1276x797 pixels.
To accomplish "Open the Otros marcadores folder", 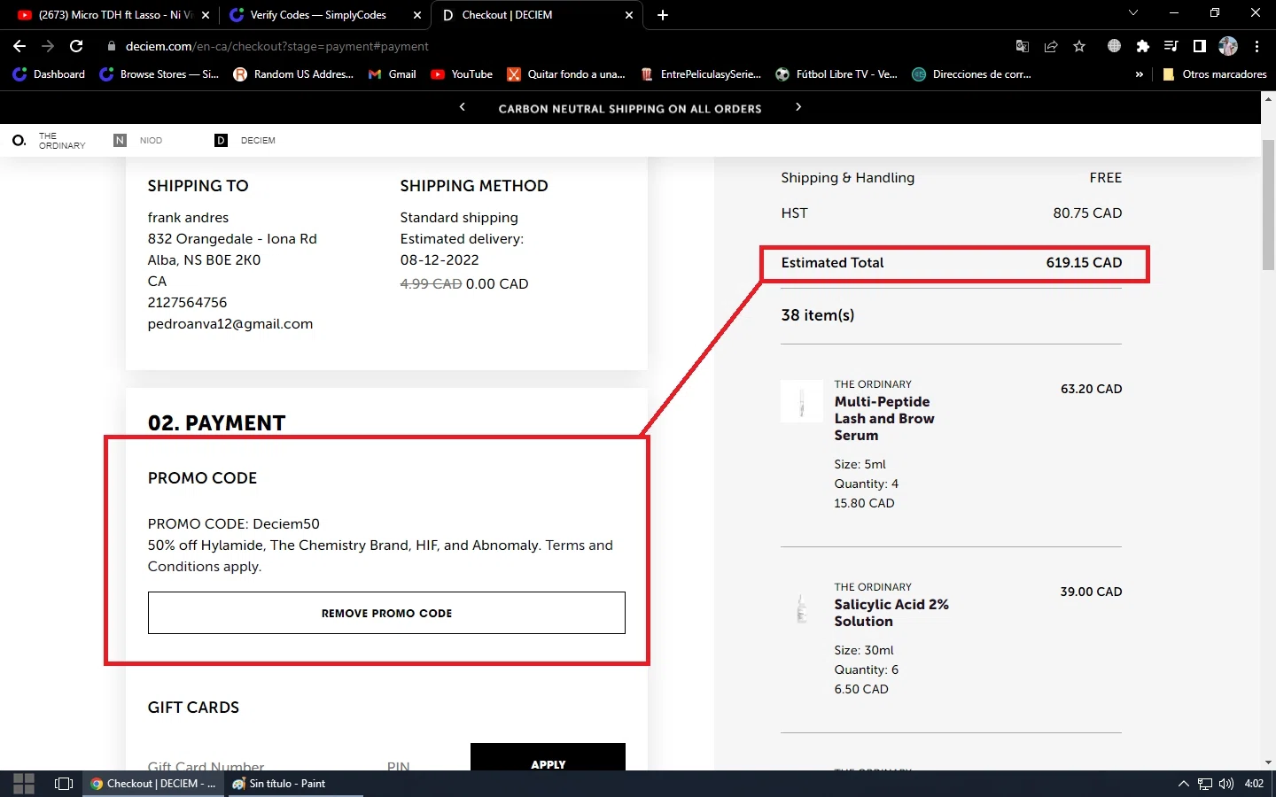I will [x=1214, y=74].
